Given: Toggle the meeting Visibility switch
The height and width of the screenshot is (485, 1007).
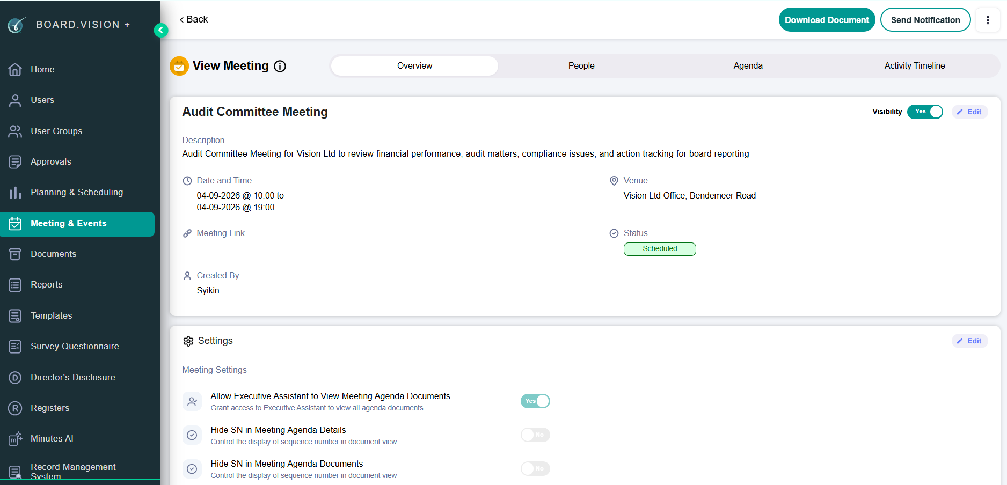Looking at the screenshot, I should 925,112.
